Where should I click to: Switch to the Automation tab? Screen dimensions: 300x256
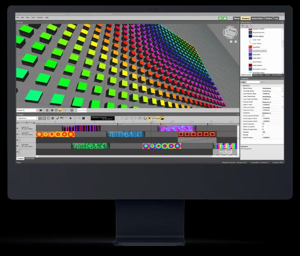(x=257, y=18)
